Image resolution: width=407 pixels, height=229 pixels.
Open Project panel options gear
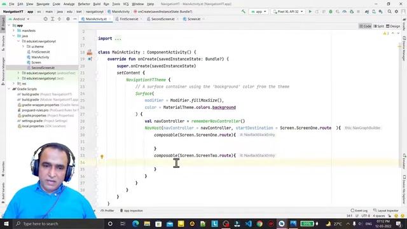coord(68,19)
